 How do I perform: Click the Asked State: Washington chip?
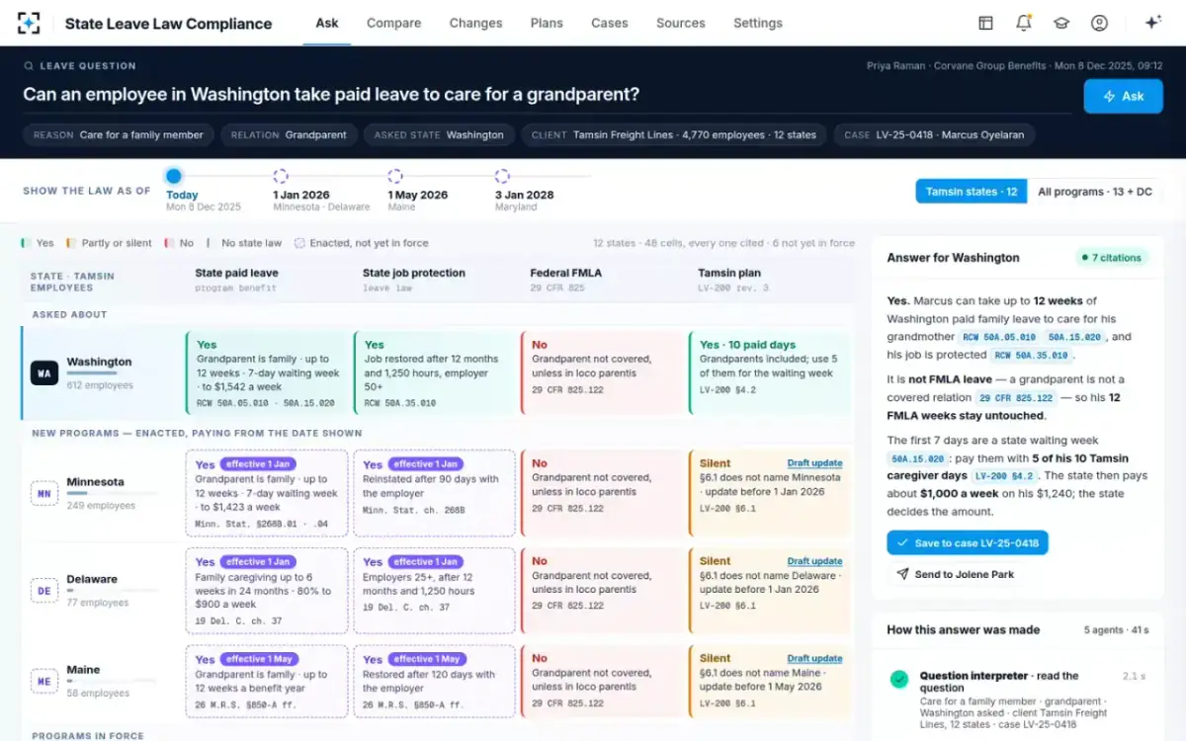[x=439, y=135]
